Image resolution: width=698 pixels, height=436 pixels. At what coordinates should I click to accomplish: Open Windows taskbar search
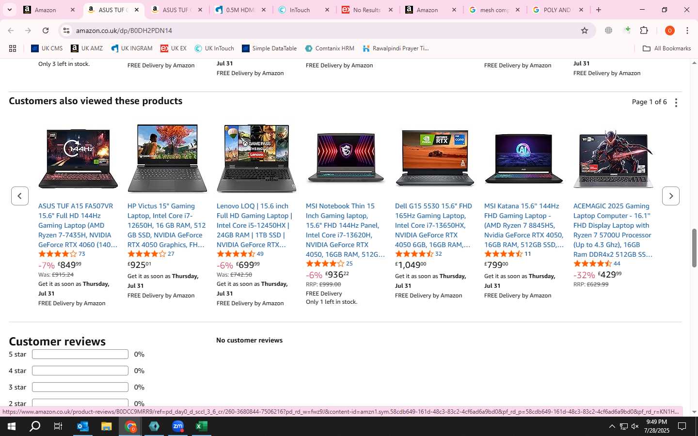[35, 426]
